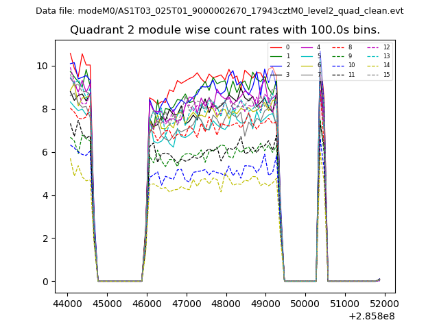
Task: Click the y-axis tick label 10
Action: click(43, 66)
